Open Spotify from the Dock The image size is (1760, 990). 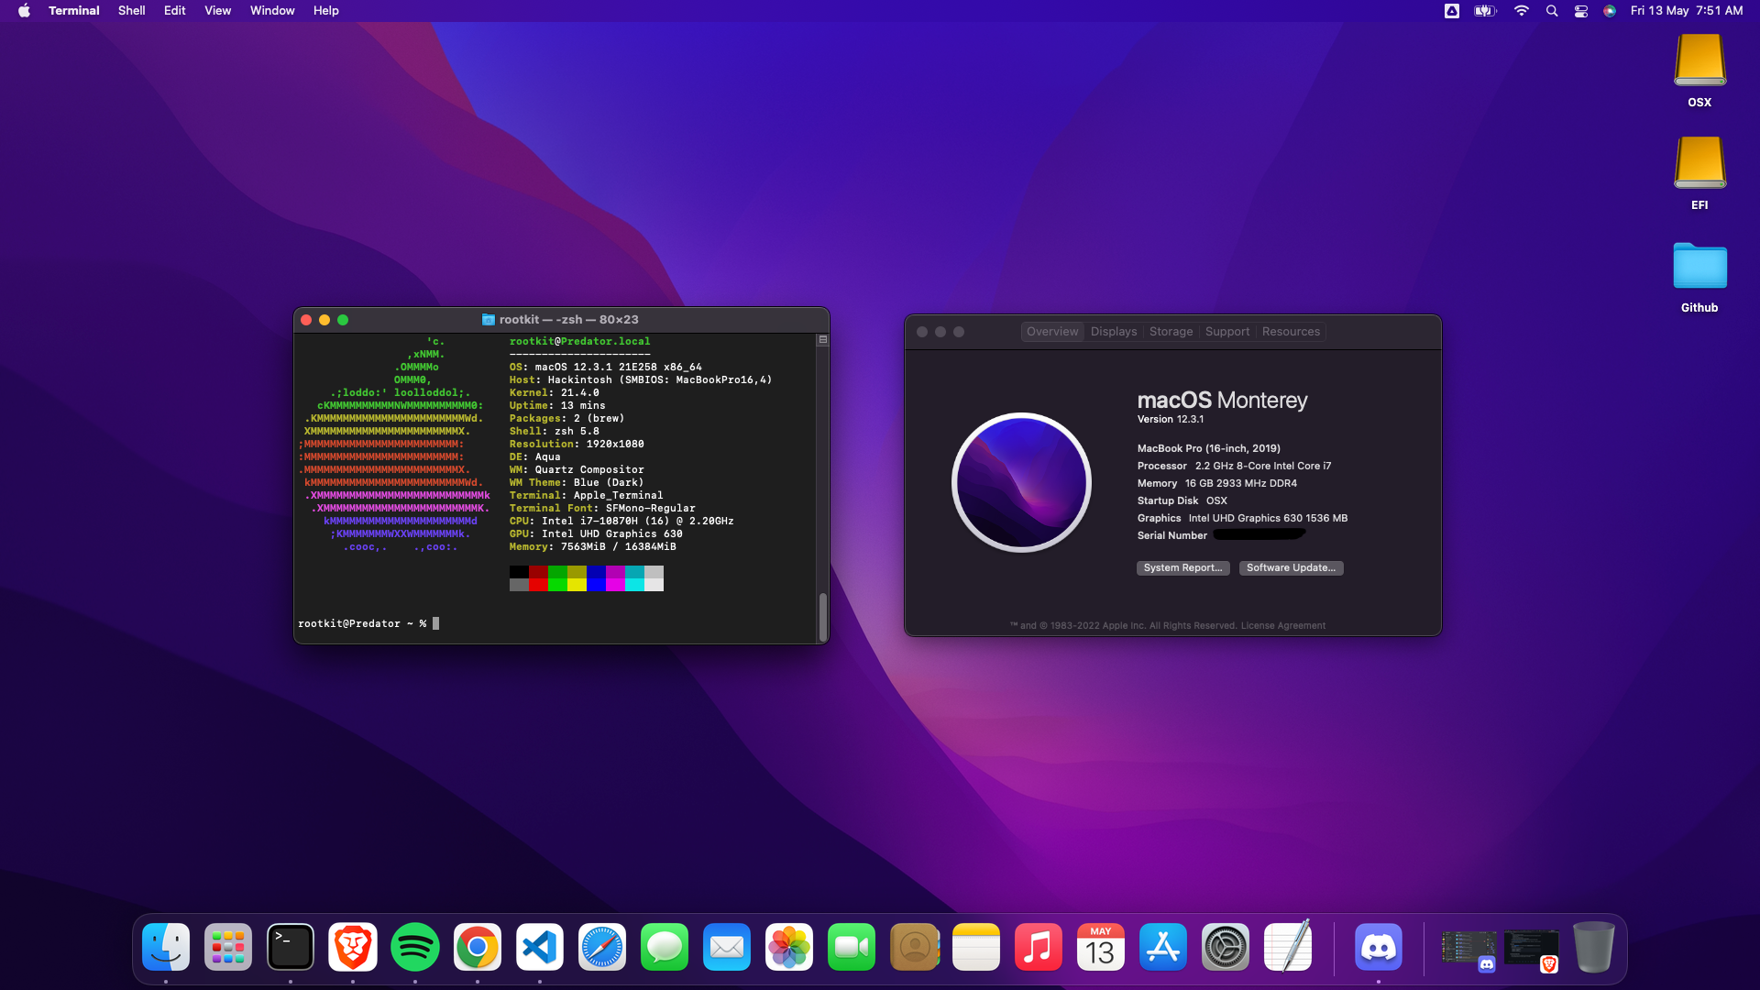pos(415,947)
